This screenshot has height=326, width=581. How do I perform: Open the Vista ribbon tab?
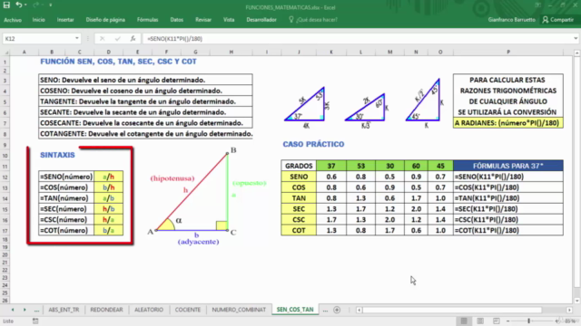(x=229, y=20)
